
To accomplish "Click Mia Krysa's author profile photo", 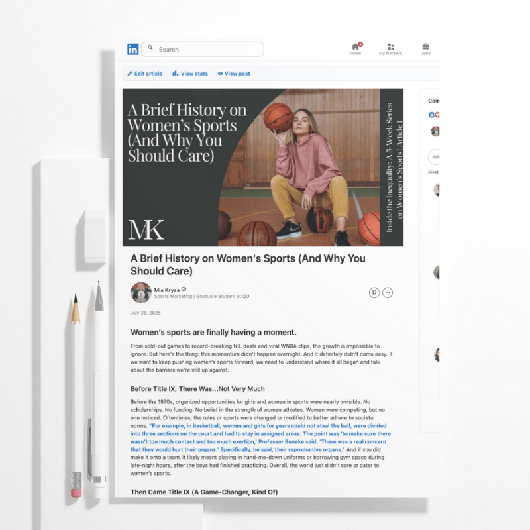I will (x=141, y=292).
